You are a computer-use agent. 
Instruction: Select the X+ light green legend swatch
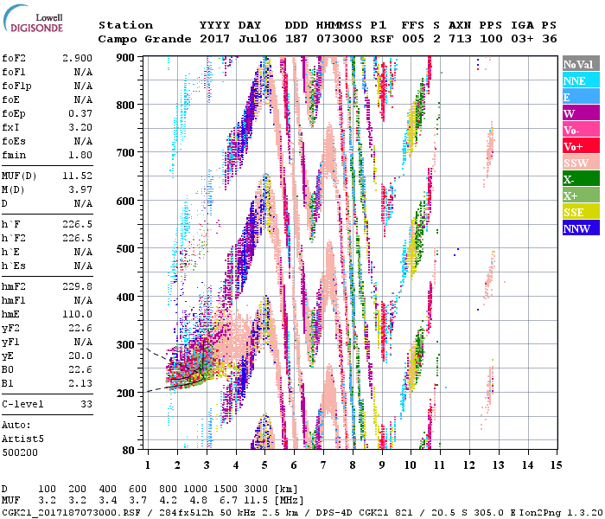click(581, 195)
